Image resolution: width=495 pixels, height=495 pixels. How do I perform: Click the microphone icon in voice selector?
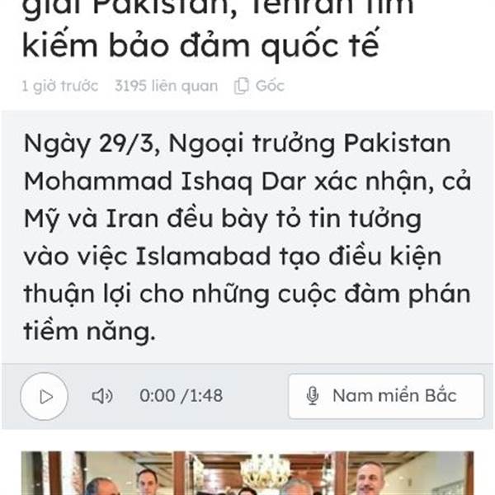click(313, 396)
